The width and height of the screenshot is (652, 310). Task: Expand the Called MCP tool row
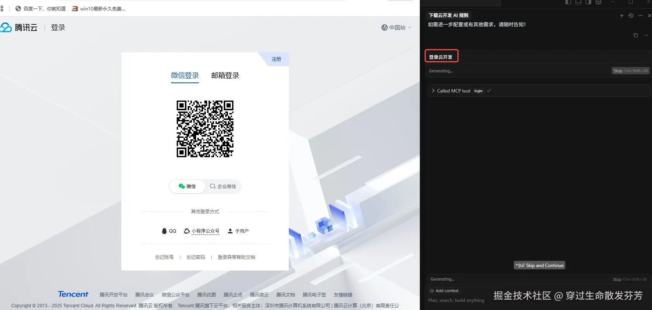[539, 91]
